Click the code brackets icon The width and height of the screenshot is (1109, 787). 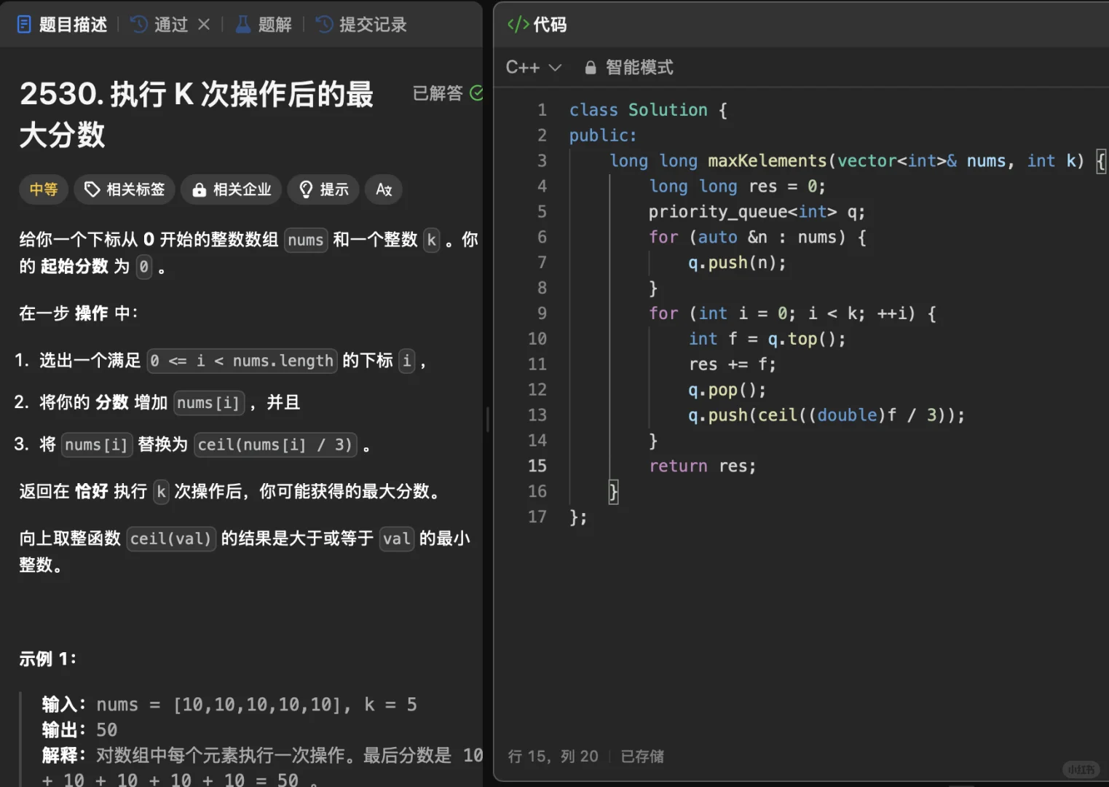point(518,25)
